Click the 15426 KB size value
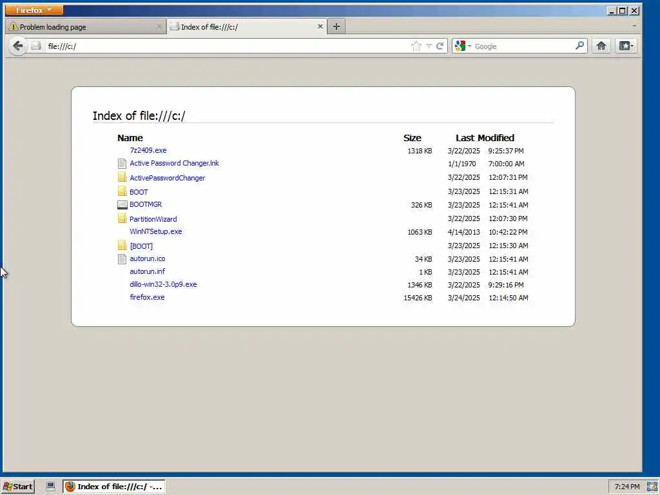Image resolution: width=660 pixels, height=495 pixels. tap(418, 298)
